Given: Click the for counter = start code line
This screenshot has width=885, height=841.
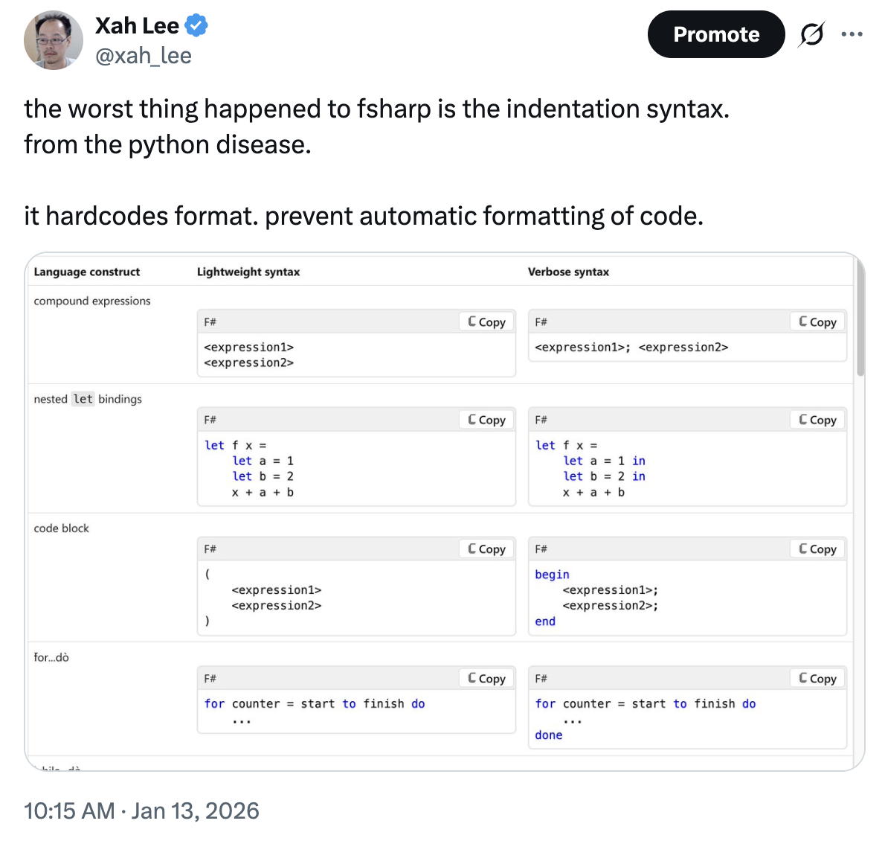Looking at the screenshot, I should click(312, 703).
